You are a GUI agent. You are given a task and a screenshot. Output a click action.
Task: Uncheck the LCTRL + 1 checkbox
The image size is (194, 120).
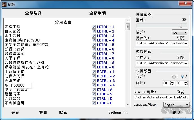(x=94, y=27)
